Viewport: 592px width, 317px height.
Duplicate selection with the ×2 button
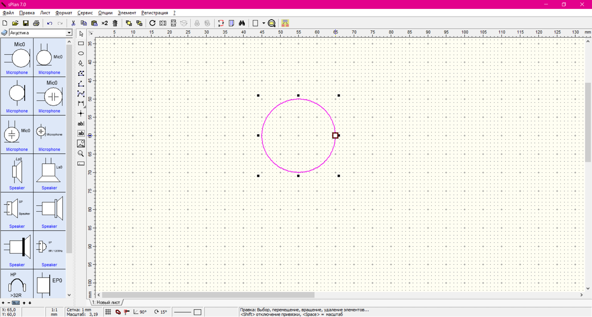[x=105, y=23]
